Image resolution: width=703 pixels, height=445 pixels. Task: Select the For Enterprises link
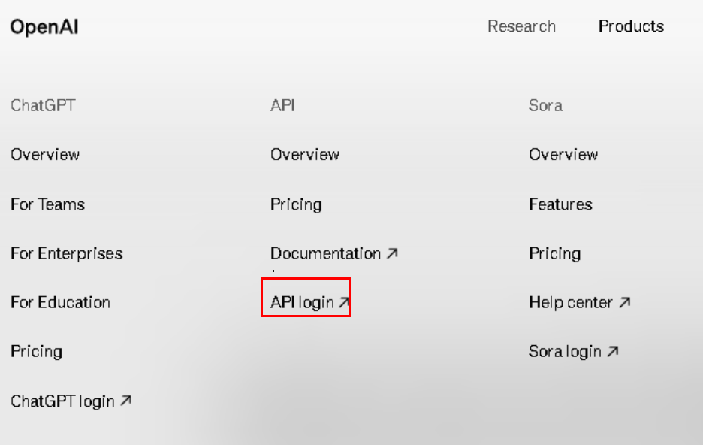tap(67, 253)
